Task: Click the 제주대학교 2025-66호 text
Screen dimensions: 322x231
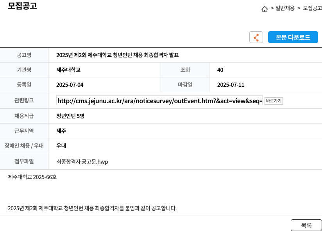Action: click(32, 177)
